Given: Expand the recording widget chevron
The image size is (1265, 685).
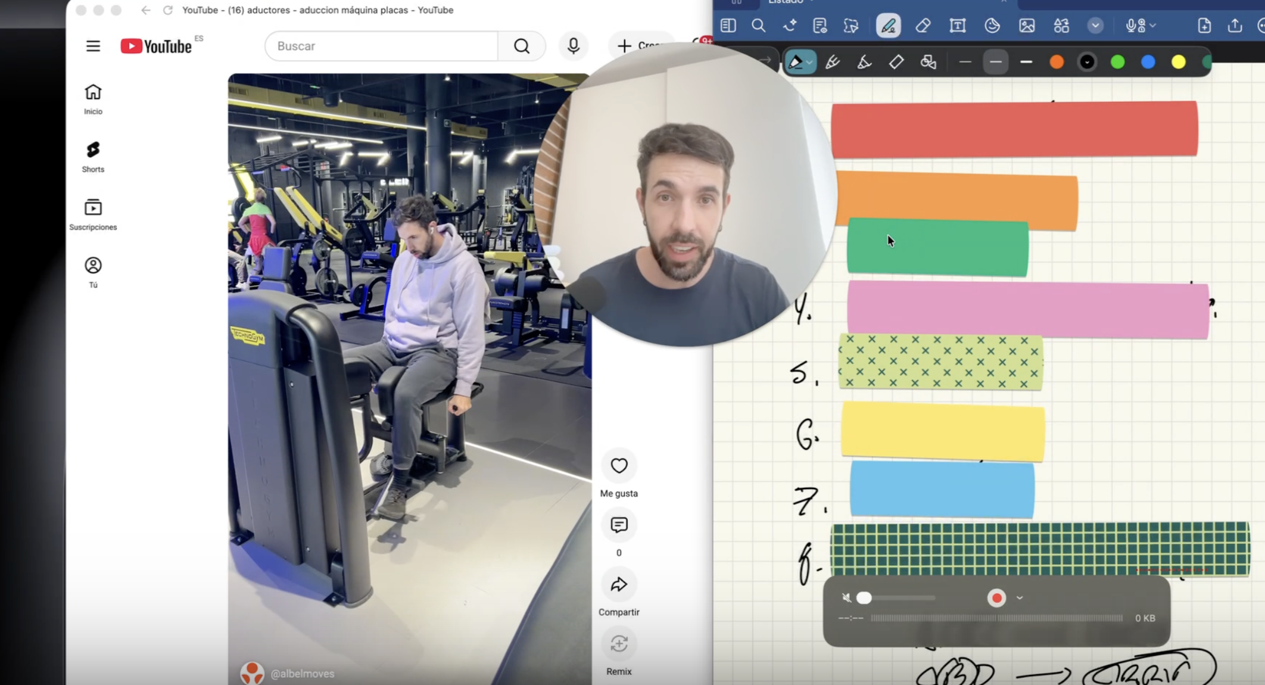Looking at the screenshot, I should [1020, 598].
